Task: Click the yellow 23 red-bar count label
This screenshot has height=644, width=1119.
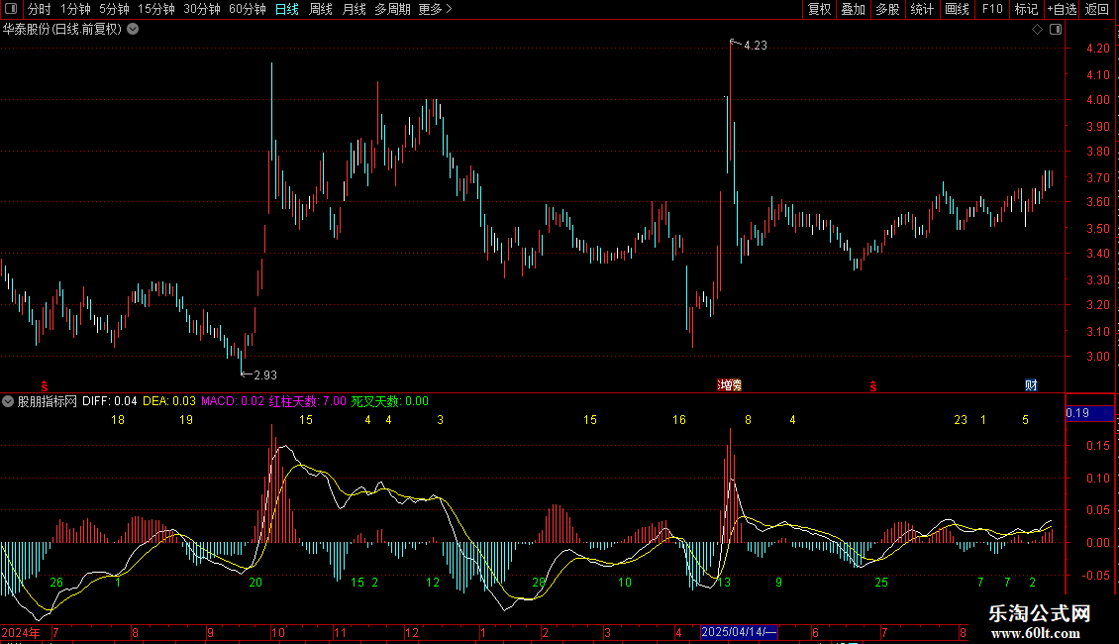Action: click(961, 420)
